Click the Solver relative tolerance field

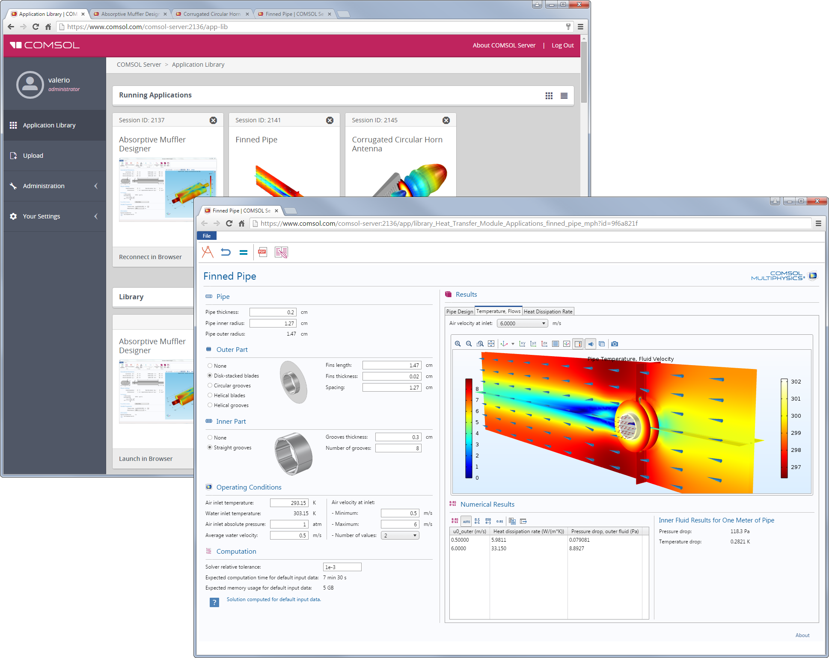click(342, 567)
